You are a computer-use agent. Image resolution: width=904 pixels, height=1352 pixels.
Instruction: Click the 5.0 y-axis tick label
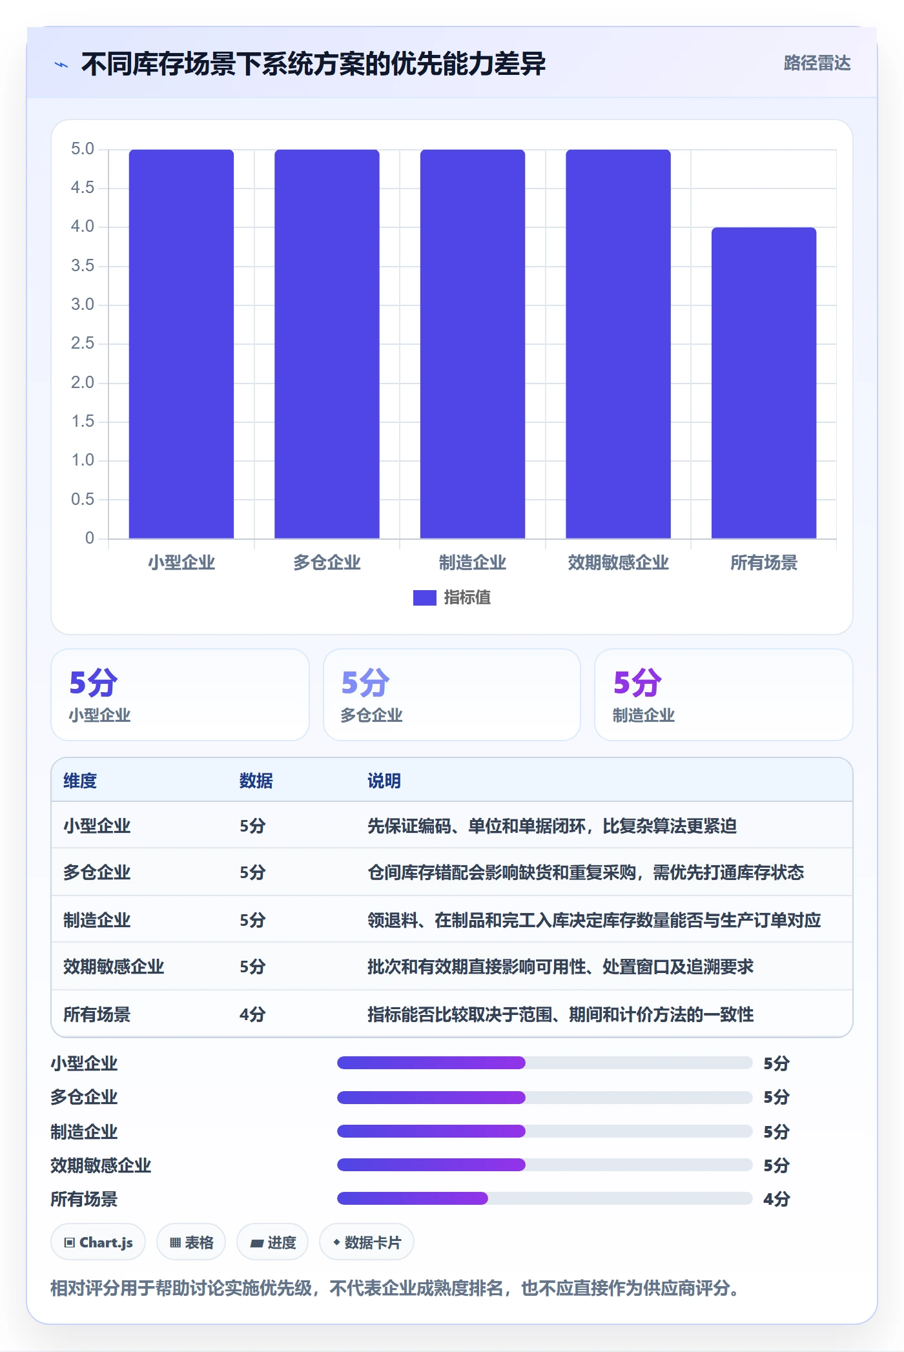(83, 149)
